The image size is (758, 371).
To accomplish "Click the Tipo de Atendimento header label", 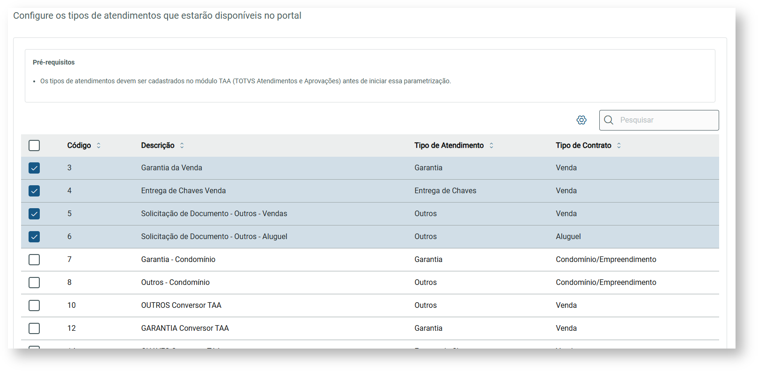I will (x=449, y=145).
